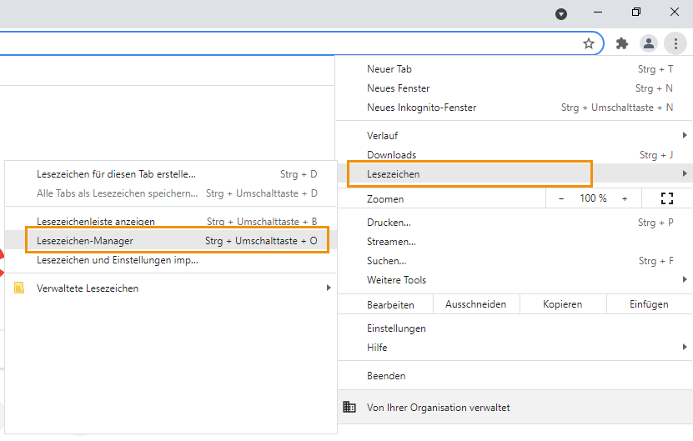The image size is (693, 441).
Task: Toggle fullscreen mode icon next to zoom
Action: coord(667,199)
